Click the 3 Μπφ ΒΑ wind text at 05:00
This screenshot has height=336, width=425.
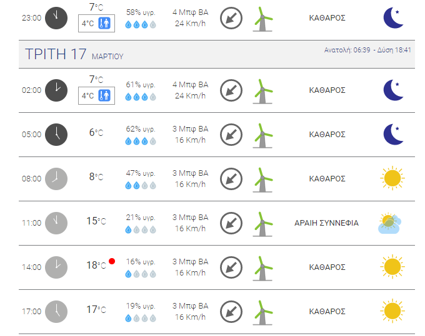(x=190, y=129)
